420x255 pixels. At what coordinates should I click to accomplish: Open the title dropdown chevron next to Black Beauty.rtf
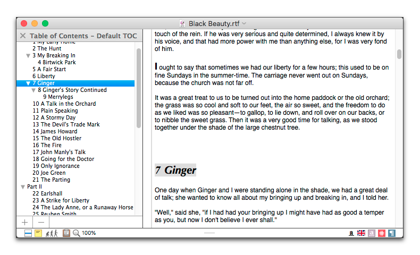244,23
